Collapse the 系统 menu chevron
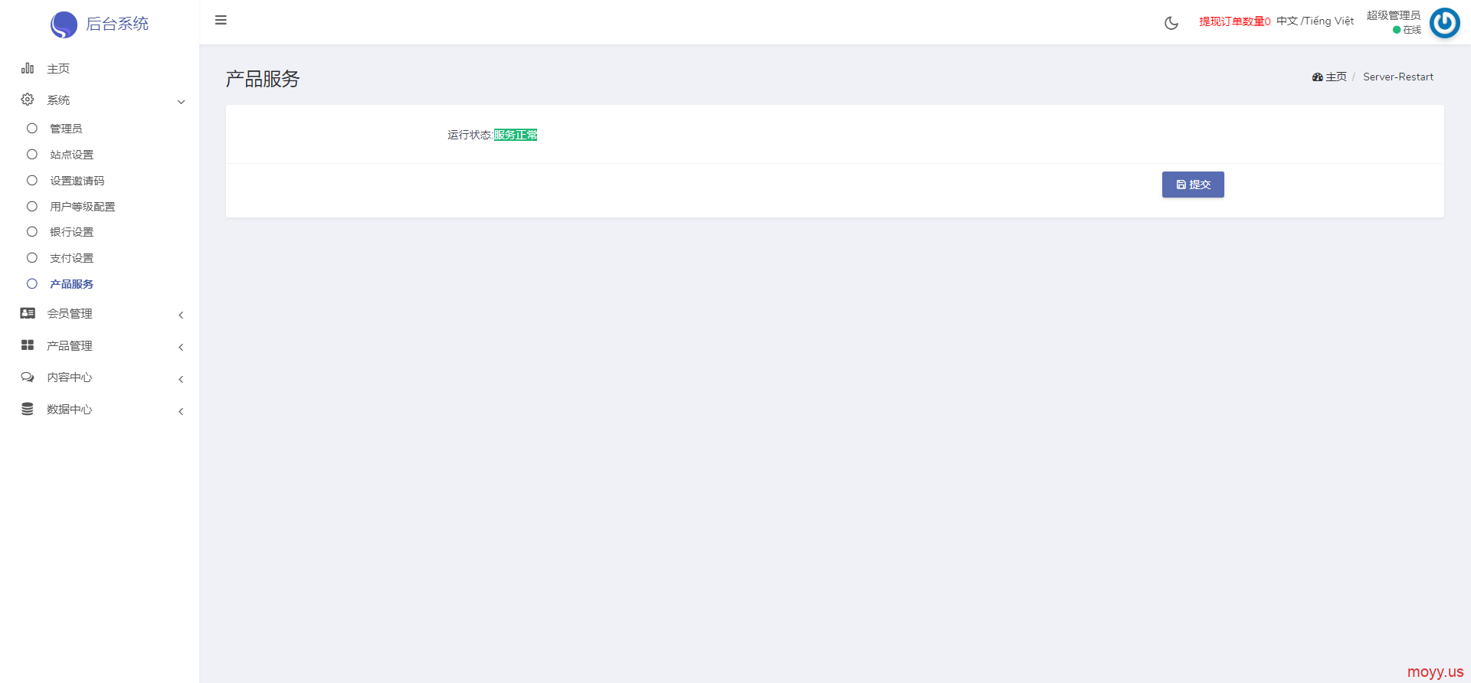1471x683 pixels. click(x=182, y=102)
